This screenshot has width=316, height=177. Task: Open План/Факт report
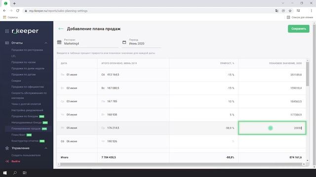tap(18, 135)
